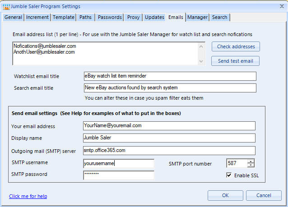Click the Cancel button
288x207 pixels.
(264, 195)
